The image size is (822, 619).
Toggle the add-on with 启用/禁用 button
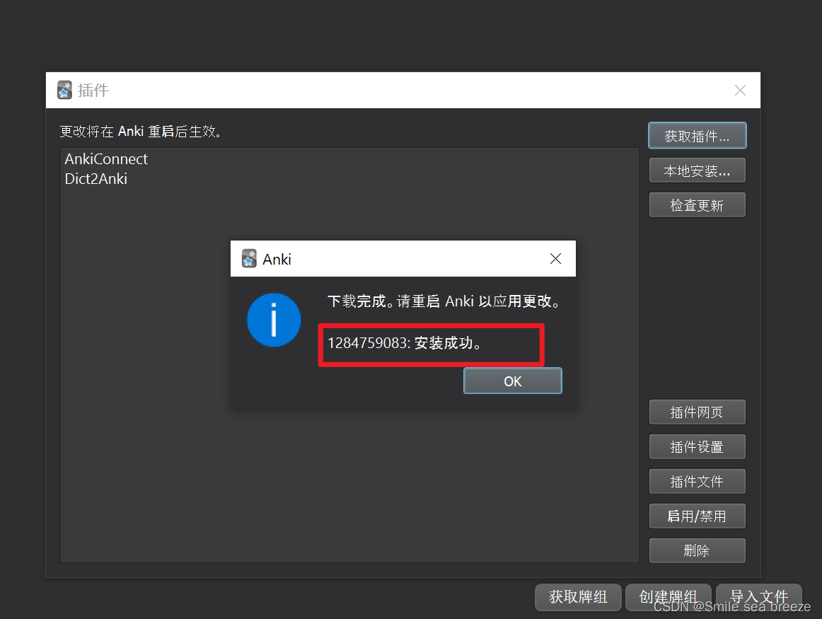pos(697,516)
